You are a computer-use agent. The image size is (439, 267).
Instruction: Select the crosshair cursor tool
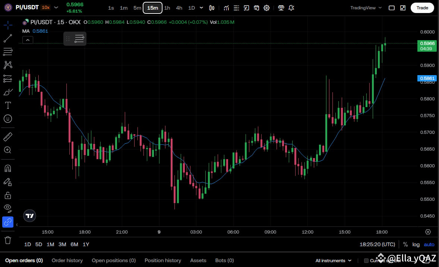click(8, 25)
